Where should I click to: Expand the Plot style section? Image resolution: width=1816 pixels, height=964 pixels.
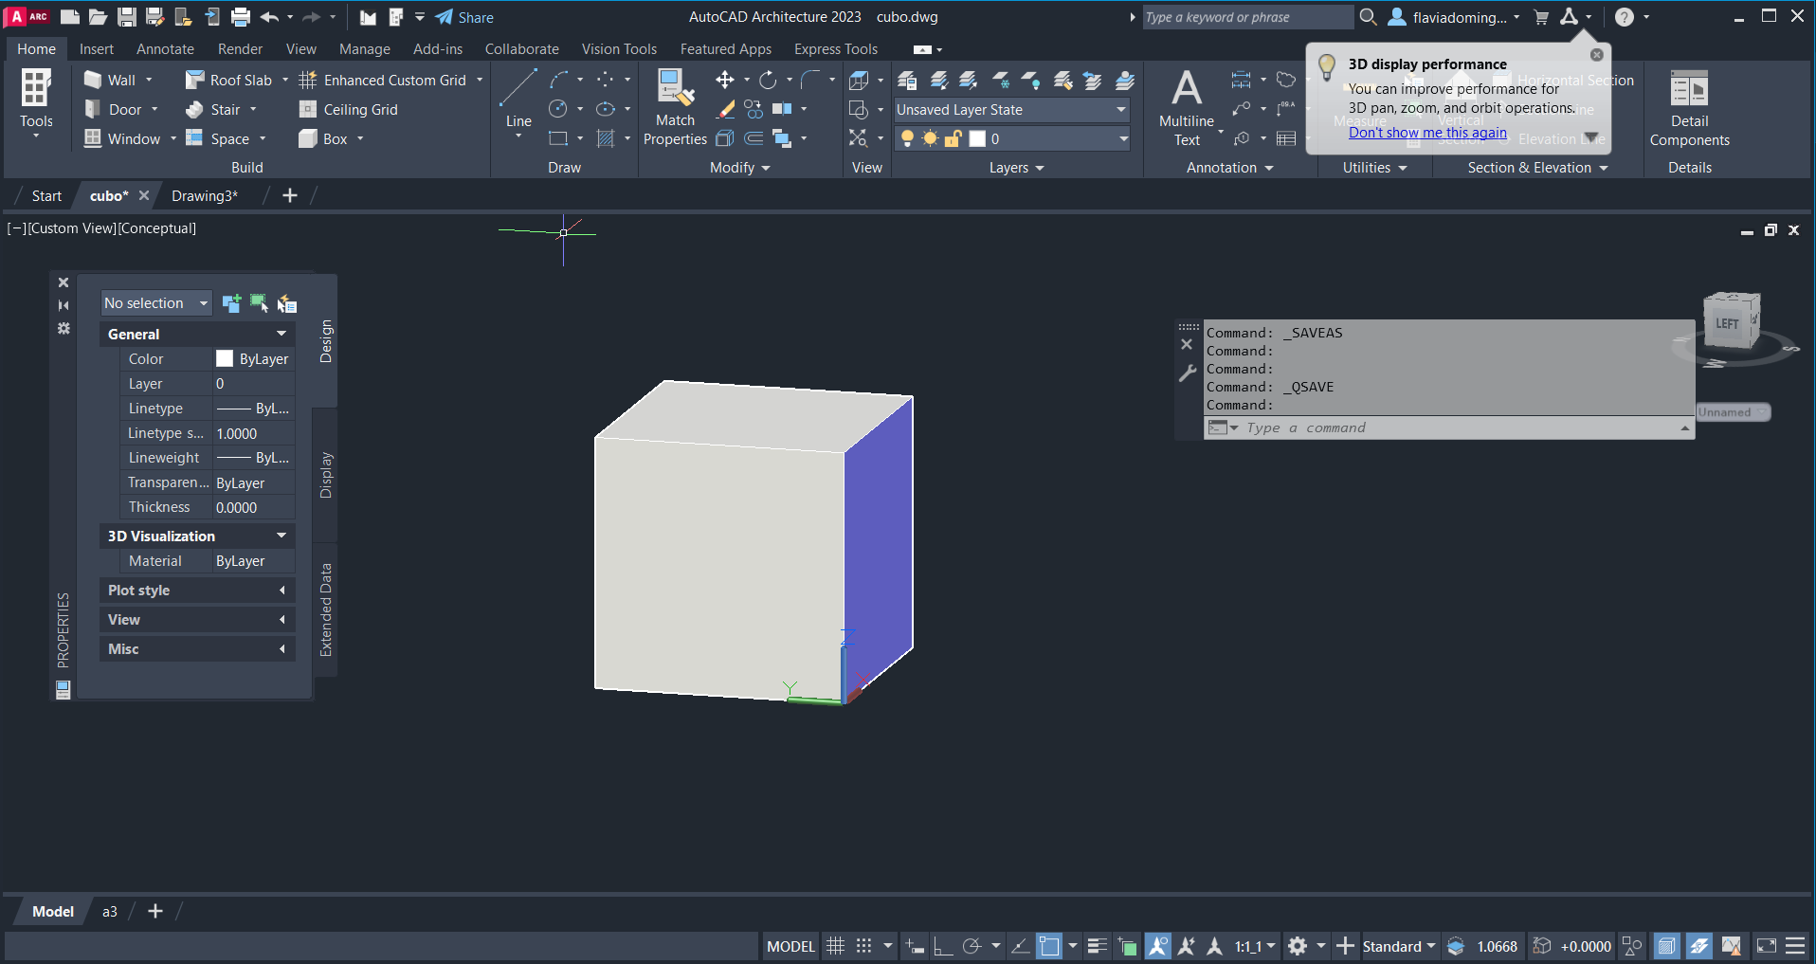tap(196, 591)
